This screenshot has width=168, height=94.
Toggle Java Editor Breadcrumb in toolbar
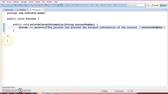58,5
